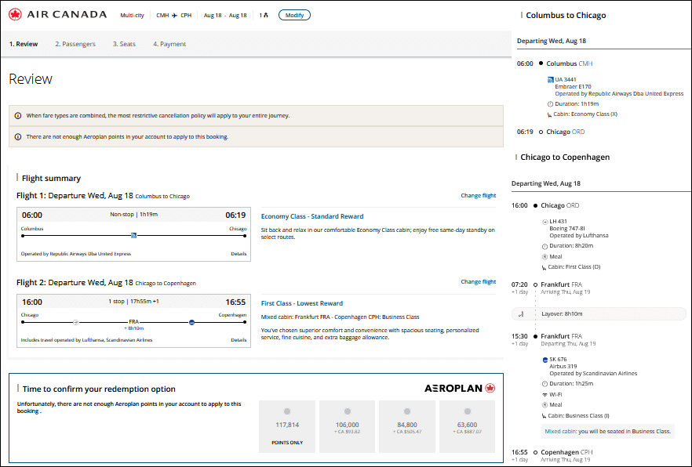Click the Flight summary heading
Viewport: 692px width, 467px height.
51,179
